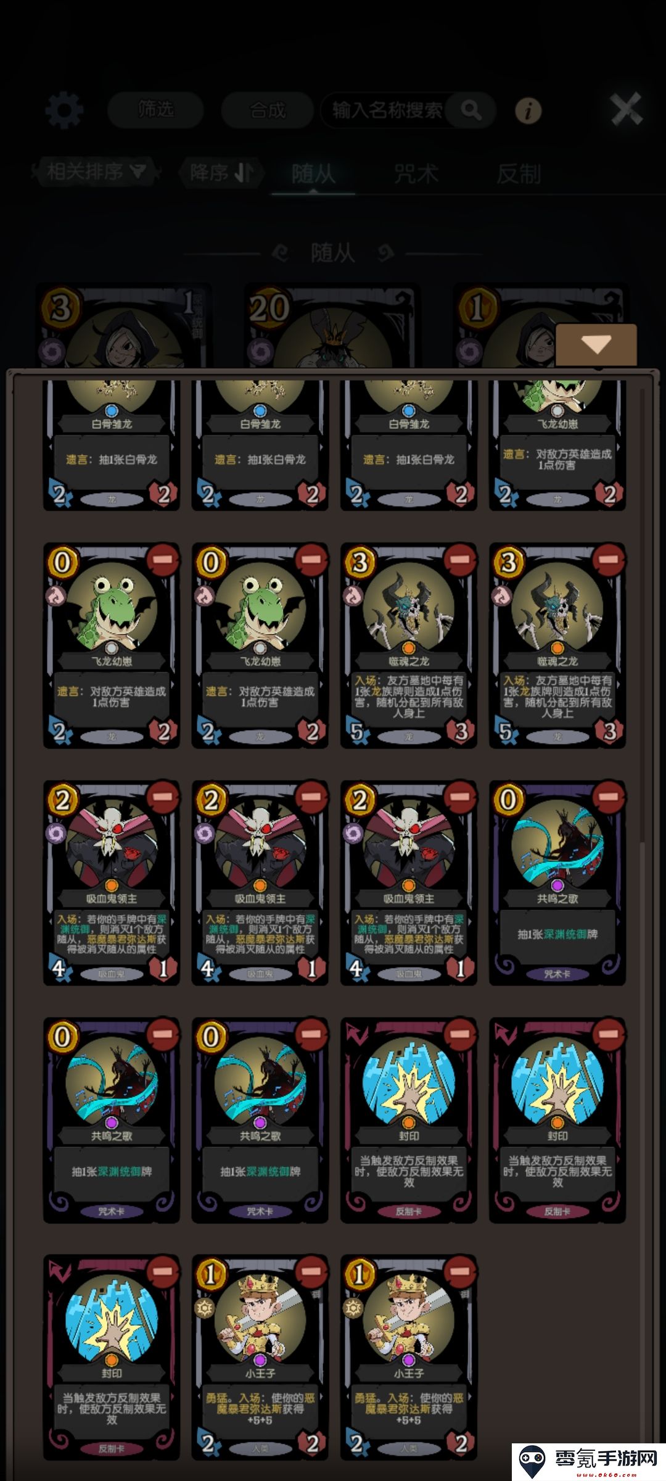Image resolution: width=666 pixels, height=1481 pixels.
Task: Open the info icon
Action: click(528, 111)
